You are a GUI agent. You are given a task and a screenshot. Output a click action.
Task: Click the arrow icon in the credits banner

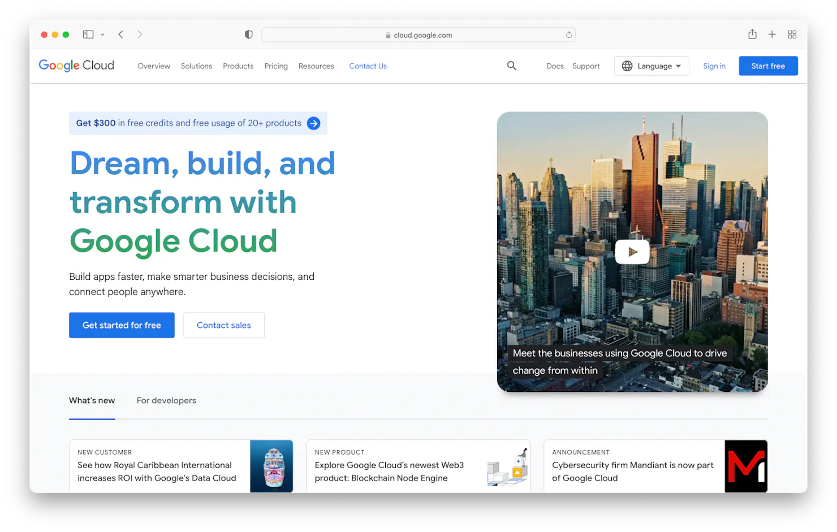[314, 123]
